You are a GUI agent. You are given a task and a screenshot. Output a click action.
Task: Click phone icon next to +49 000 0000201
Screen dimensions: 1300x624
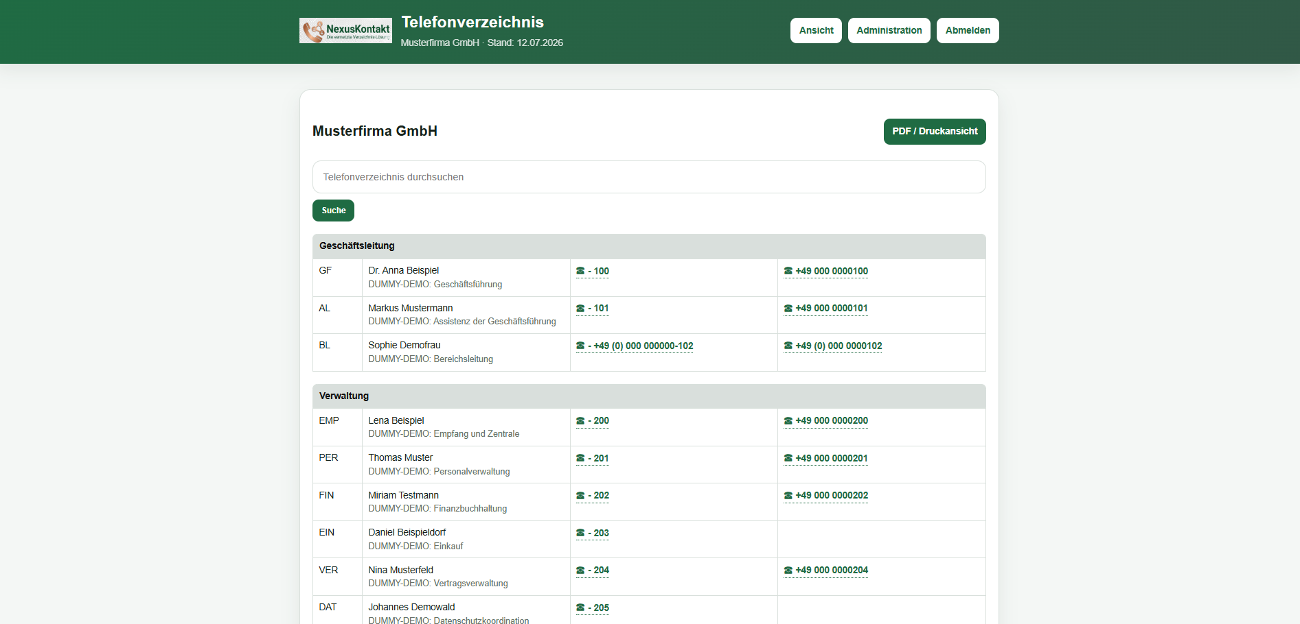(x=788, y=458)
